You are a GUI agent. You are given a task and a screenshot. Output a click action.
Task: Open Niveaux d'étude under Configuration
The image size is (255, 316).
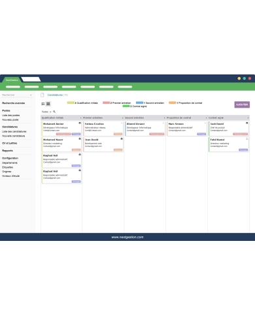coord(10,176)
